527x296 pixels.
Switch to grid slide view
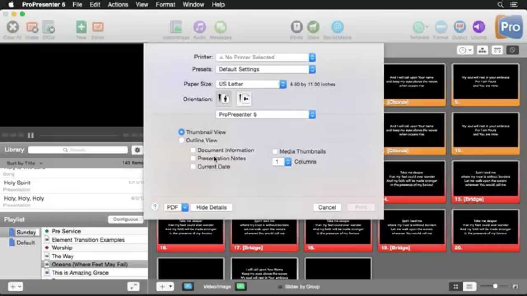tap(455, 287)
